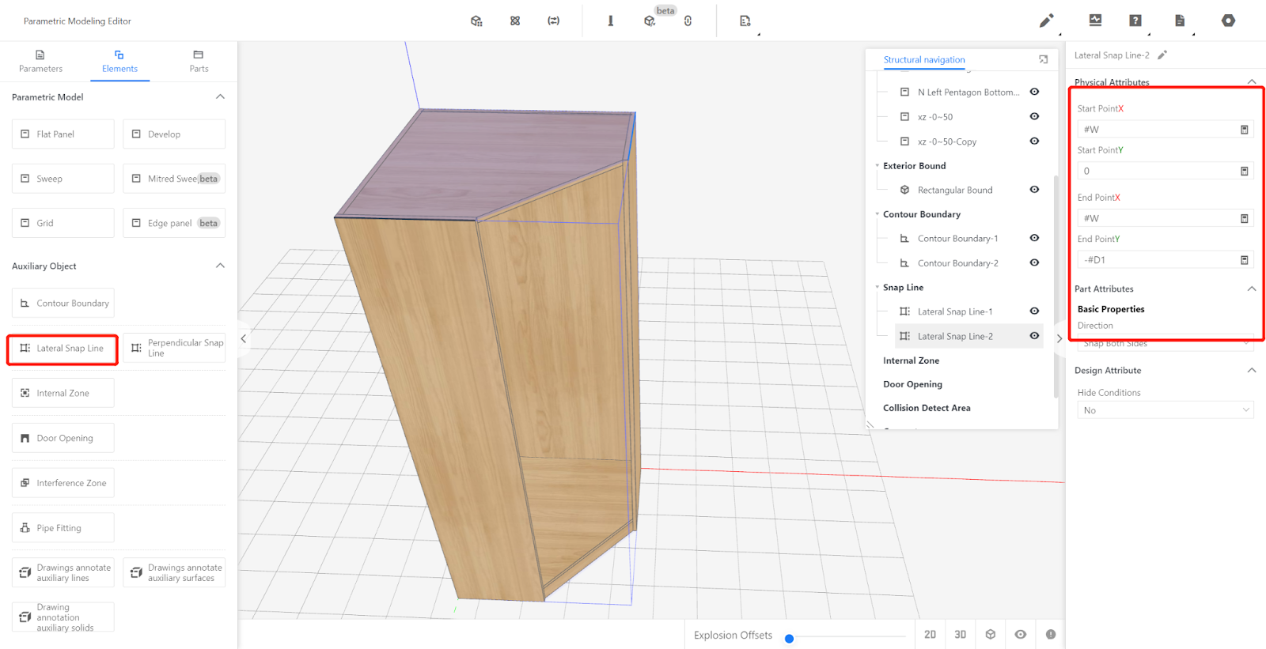The height and width of the screenshot is (649, 1266).
Task: Add a Perpendicular Snap Line element
Action: [x=174, y=348]
